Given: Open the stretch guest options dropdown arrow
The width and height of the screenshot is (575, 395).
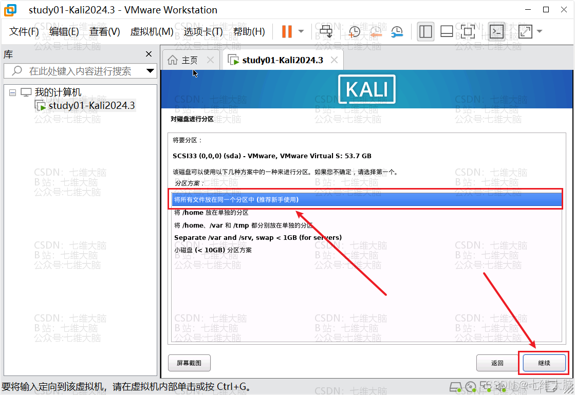Looking at the screenshot, I should point(540,31).
